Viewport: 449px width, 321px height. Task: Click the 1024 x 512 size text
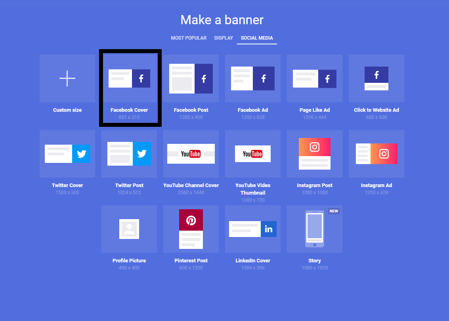point(129,193)
